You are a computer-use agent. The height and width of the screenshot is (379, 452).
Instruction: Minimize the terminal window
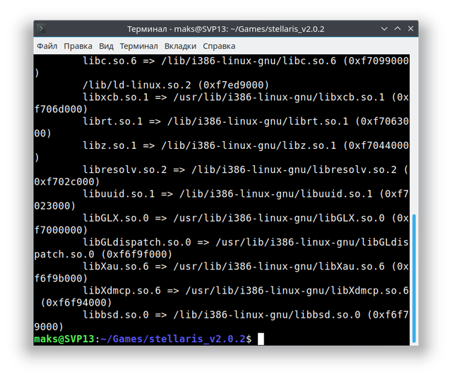coord(384,29)
